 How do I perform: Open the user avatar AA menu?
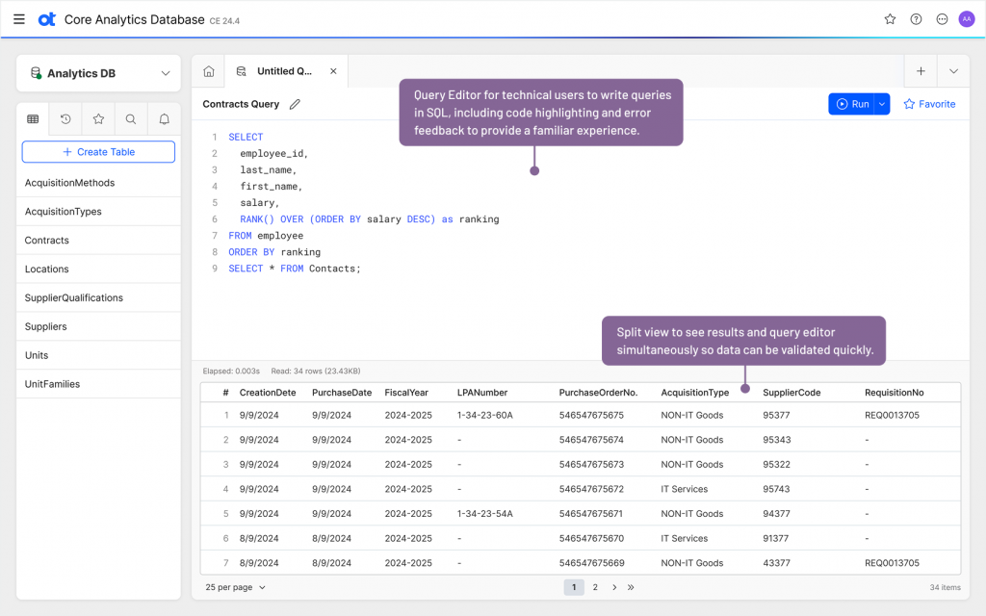966,19
